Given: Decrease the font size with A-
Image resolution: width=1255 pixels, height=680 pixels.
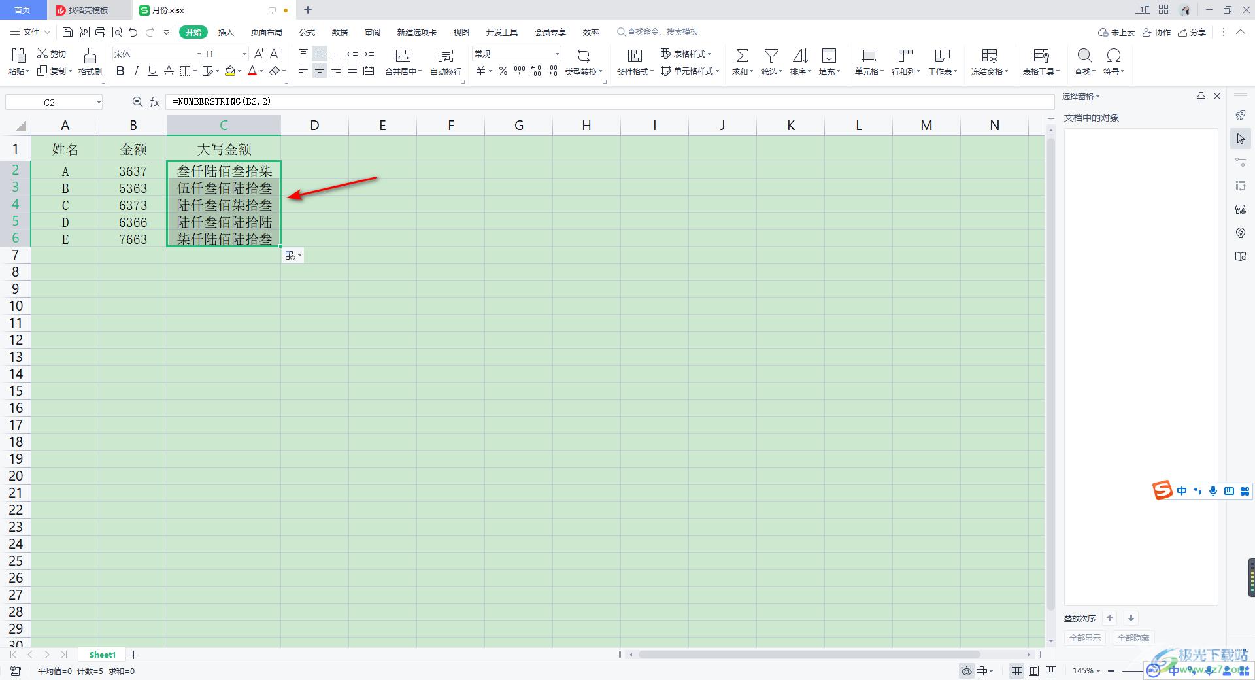Looking at the screenshot, I should [275, 54].
